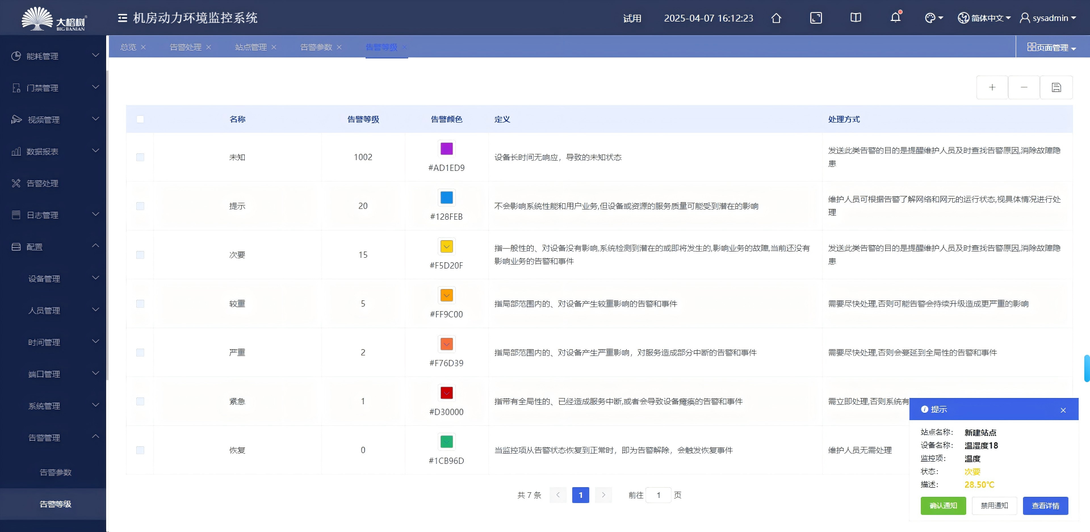Select the active 告警等级 tab
This screenshot has height=532, width=1090.
tap(381, 47)
